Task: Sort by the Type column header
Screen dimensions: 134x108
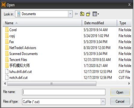Action: click(124, 23)
